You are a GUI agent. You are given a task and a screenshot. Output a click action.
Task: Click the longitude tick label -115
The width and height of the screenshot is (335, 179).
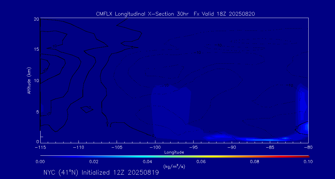point(40,148)
